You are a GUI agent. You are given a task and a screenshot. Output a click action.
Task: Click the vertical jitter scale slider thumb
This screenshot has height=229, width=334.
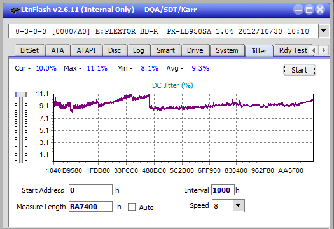tap(21, 94)
